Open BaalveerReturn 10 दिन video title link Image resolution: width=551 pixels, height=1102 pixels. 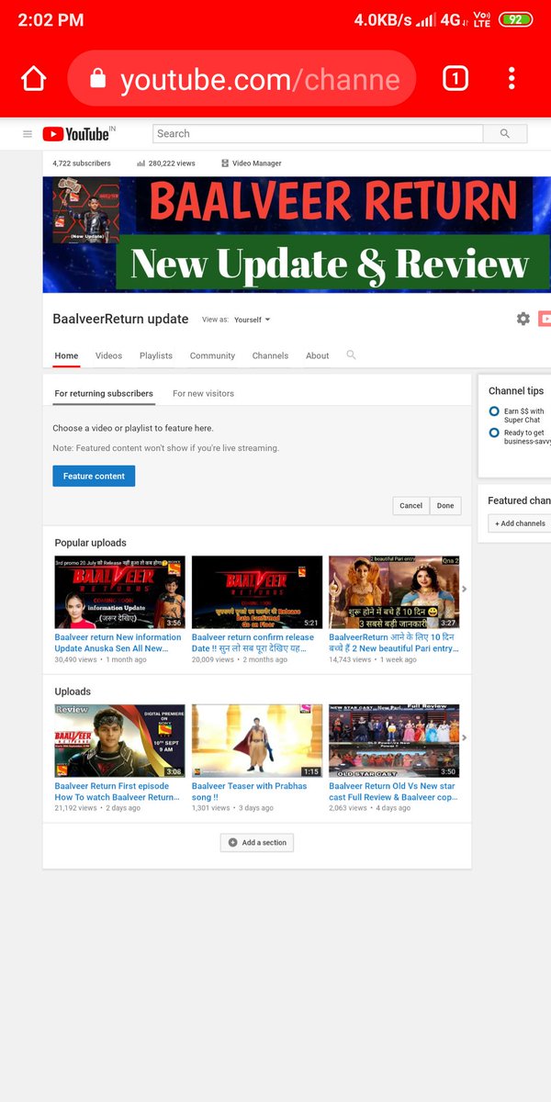click(x=393, y=642)
